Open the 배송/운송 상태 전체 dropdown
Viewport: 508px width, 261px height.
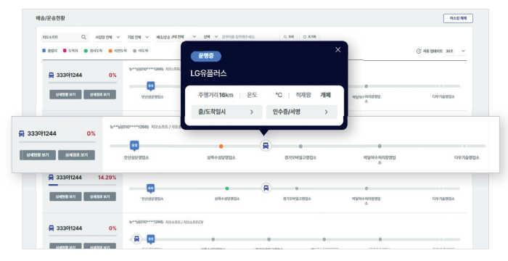click(x=176, y=37)
